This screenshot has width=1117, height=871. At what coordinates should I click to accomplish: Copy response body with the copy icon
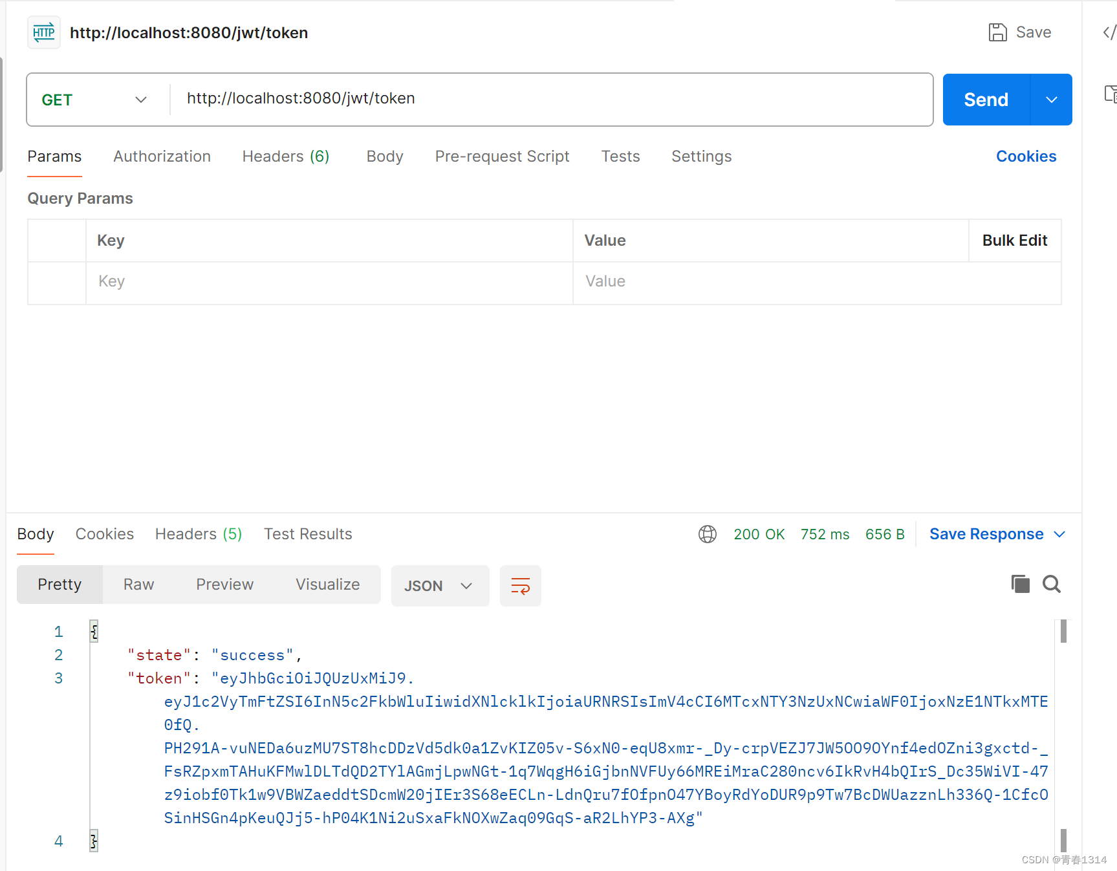pyautogui.click(x=1020, y=584)
